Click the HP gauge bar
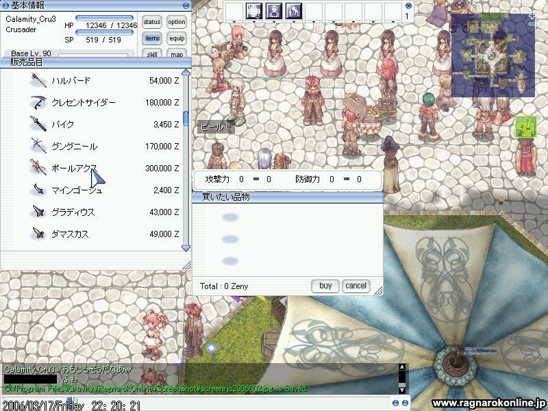 coord(104,18)
